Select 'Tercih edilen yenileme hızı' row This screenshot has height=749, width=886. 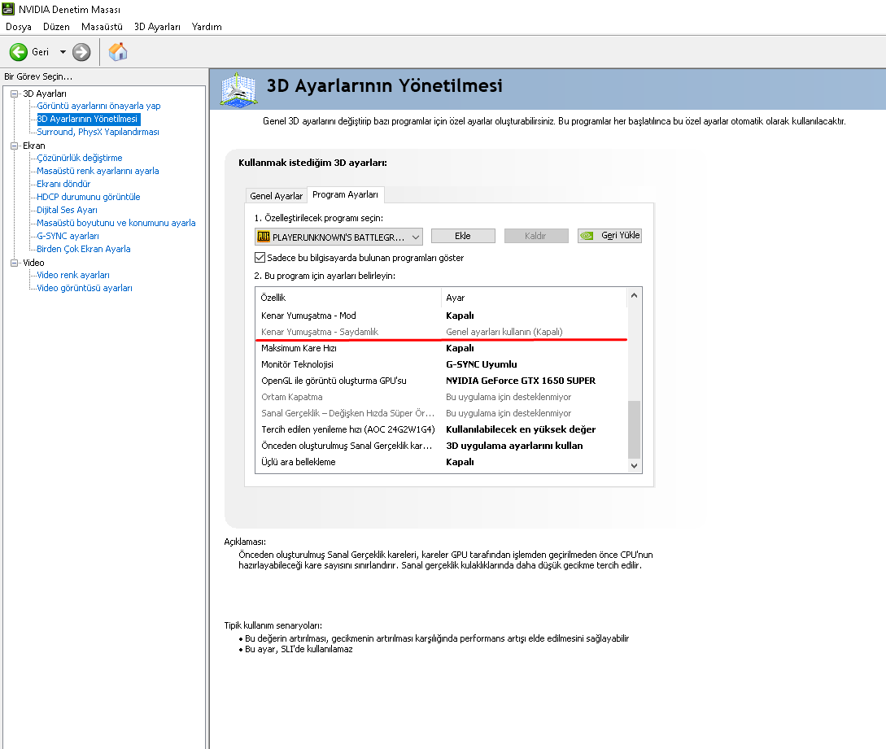click(441, 429)
